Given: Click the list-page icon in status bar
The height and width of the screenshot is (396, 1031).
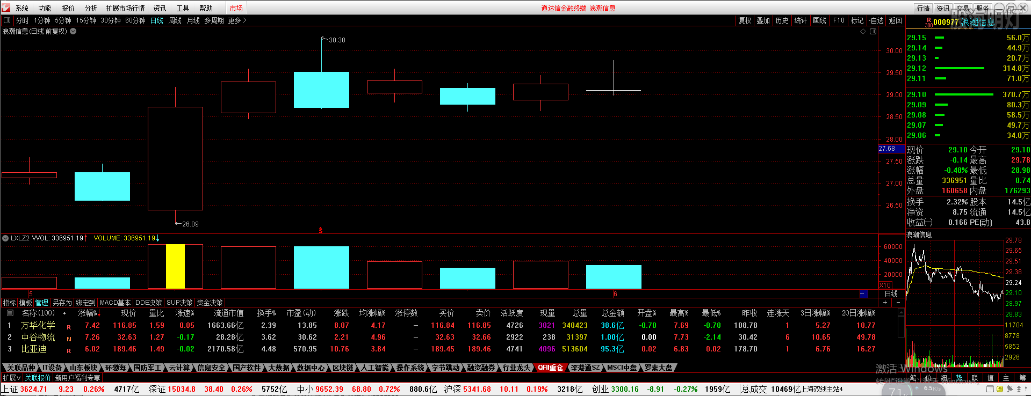Looking at the screenshot, I should pyautogui.click(x=990, y=389).
